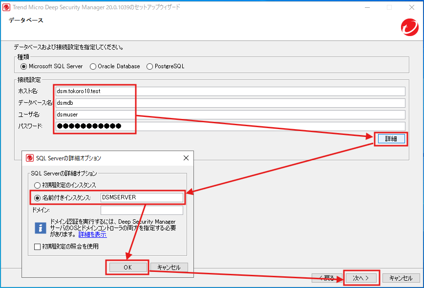This screenshot has width=424, height=288.
Task: Minimize the setup wizard window
Action: 367,7
